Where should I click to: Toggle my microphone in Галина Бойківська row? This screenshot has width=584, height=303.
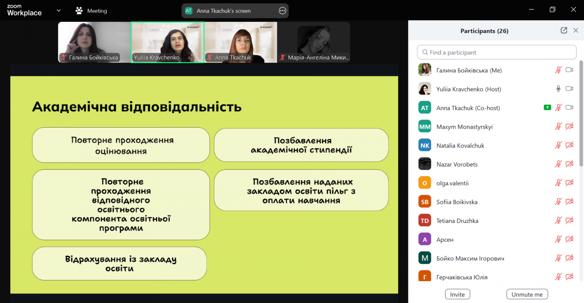click(x=558, y=70)
